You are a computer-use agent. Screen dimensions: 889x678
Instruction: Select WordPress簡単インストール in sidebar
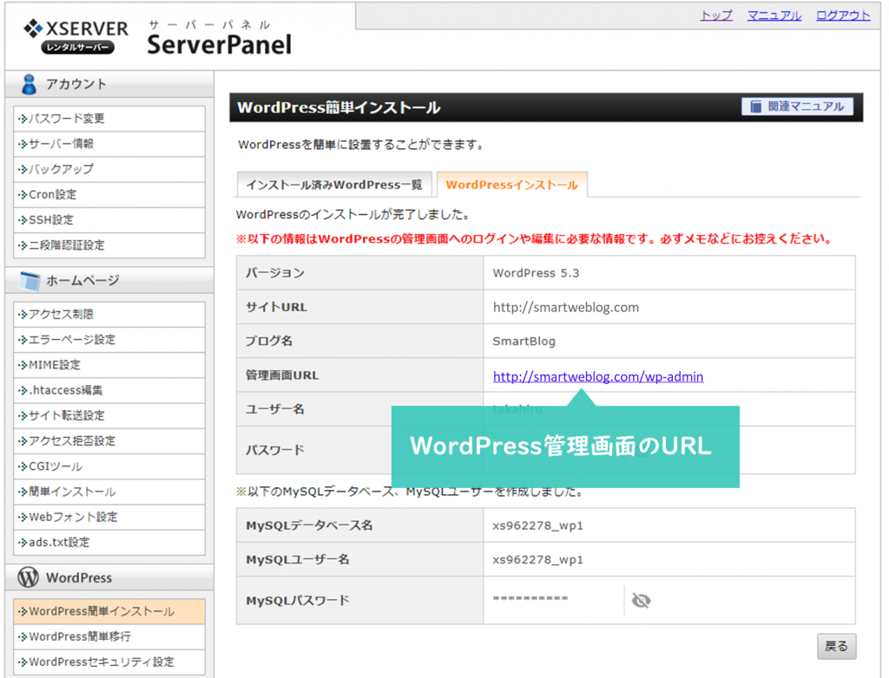[109, 612]
